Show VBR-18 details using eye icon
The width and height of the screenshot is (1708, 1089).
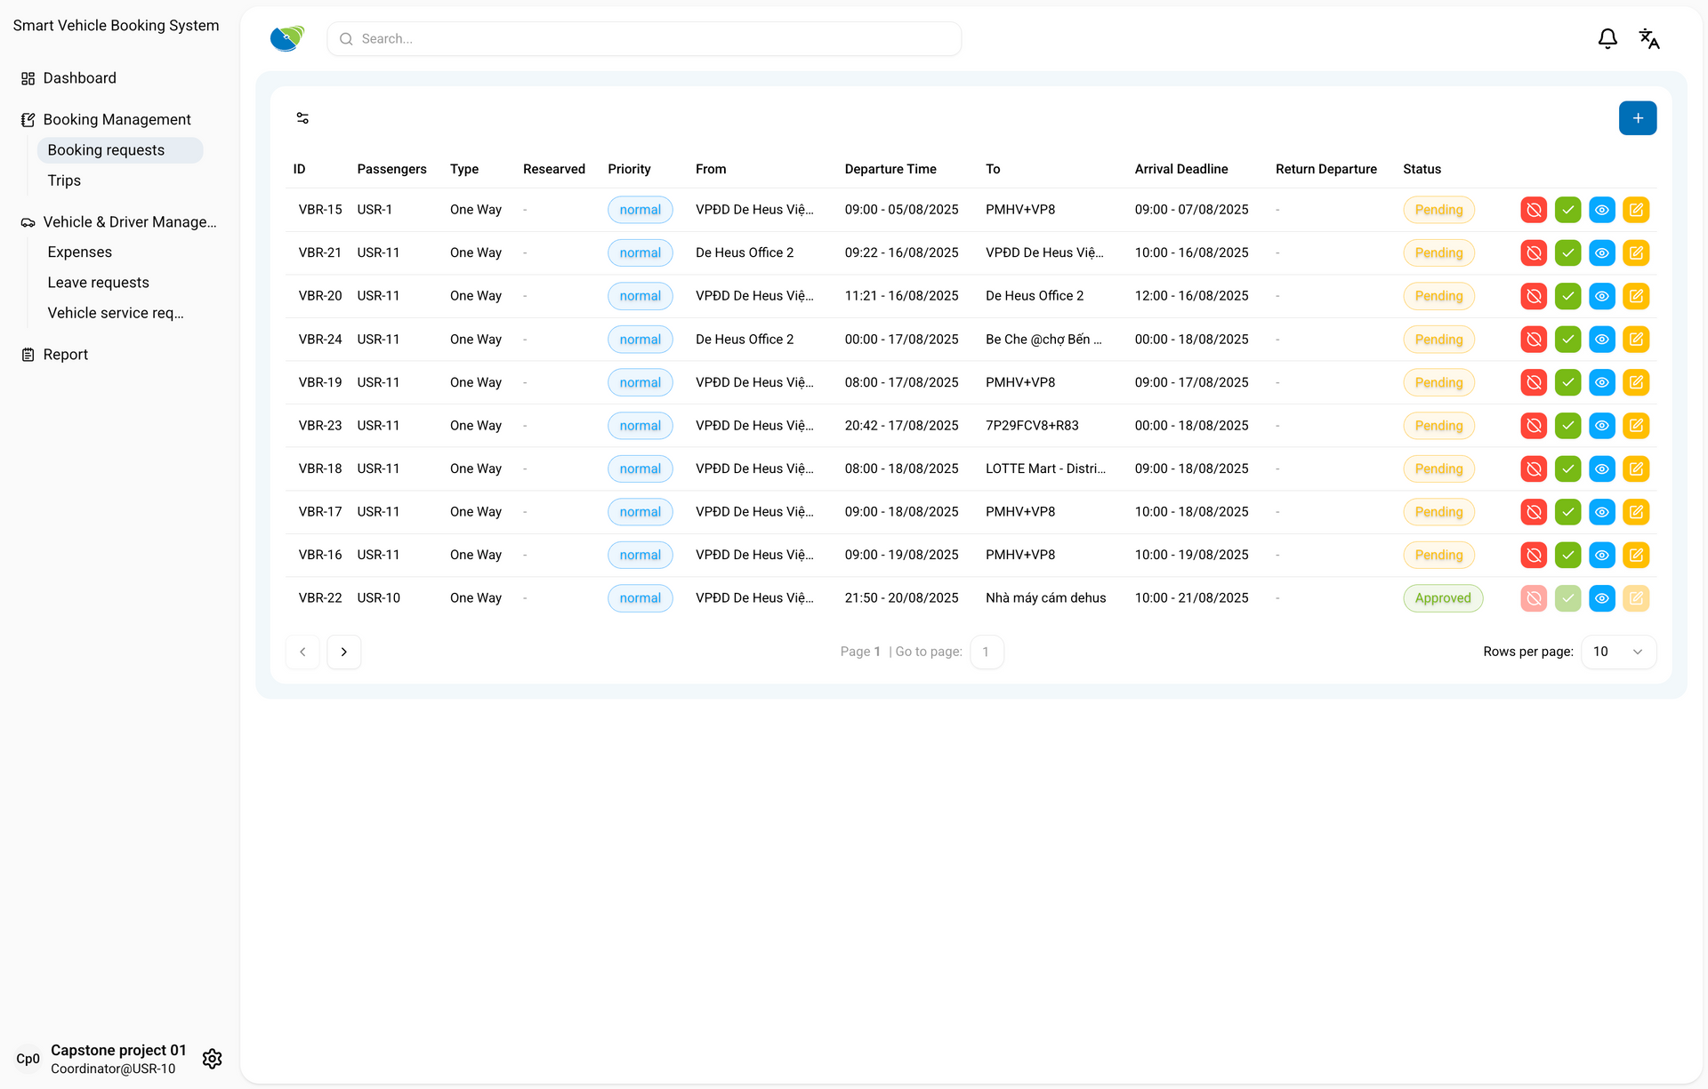tap(1601, 468)
